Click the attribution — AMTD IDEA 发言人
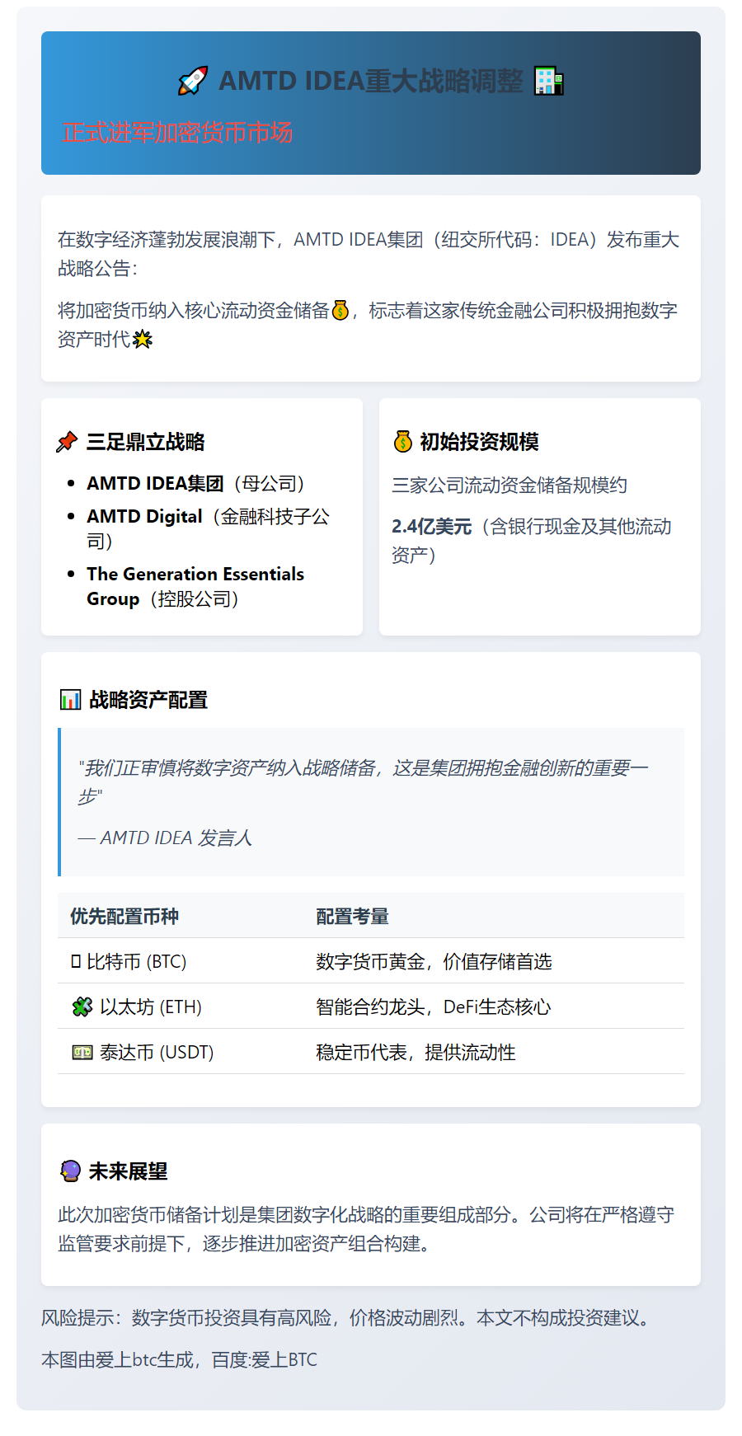742x1436 pixels. coord(165,838)
